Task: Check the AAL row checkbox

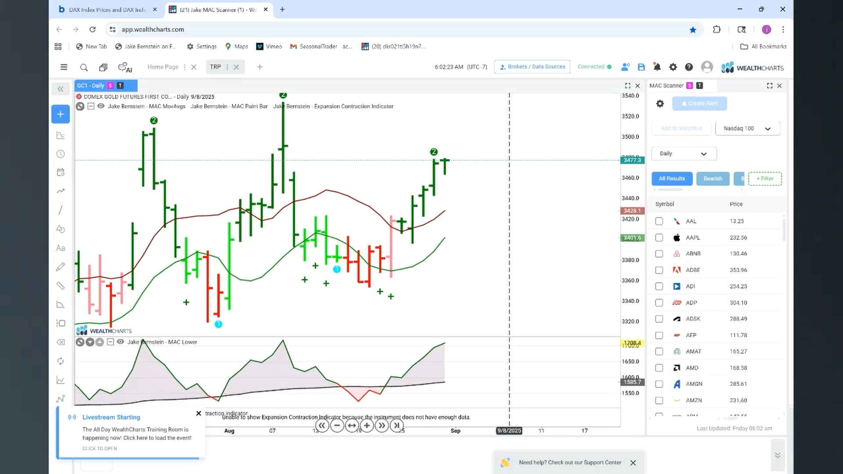Action: [659, 221]
